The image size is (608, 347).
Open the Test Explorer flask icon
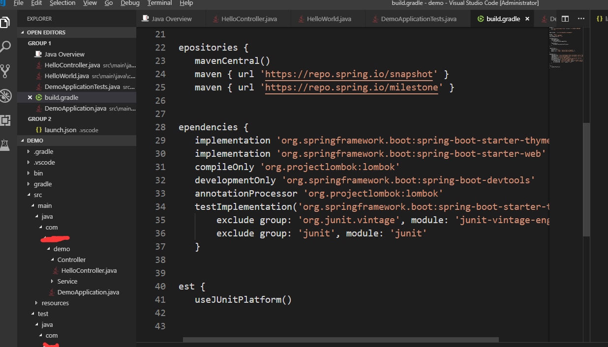point(6,145)
